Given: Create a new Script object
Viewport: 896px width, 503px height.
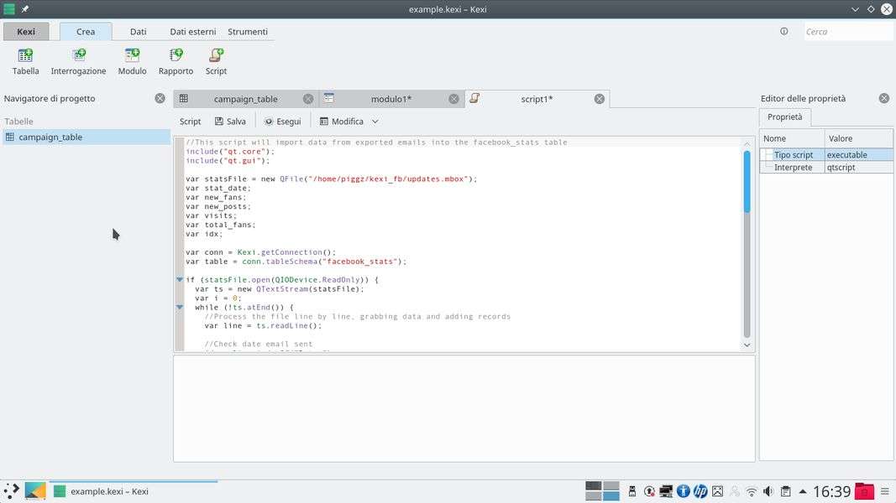Looking at the screenshot, I should click(x=216, y=61).
